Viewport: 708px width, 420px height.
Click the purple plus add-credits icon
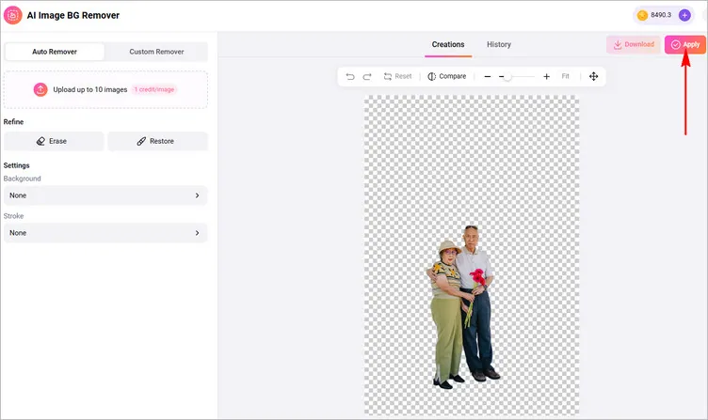coord(684,15)
